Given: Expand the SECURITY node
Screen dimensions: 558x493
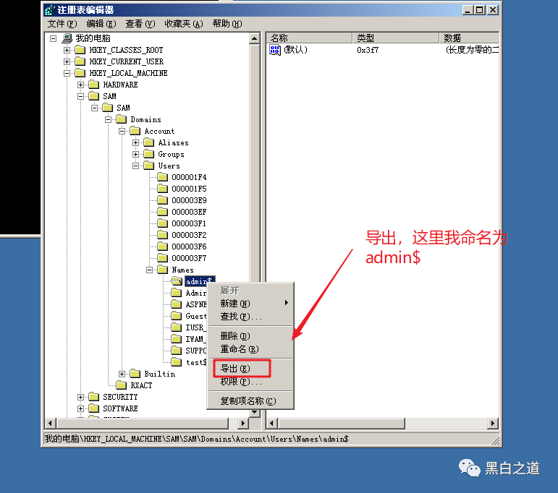Looking at the screenshot, I should 80,397.
